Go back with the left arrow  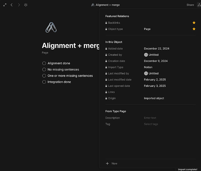12,5
